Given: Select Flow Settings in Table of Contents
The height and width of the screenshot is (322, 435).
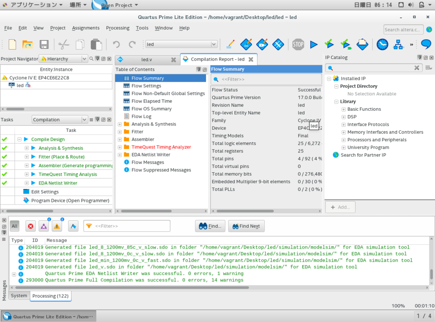Looking at the screenshot, I should click(146, 86).
